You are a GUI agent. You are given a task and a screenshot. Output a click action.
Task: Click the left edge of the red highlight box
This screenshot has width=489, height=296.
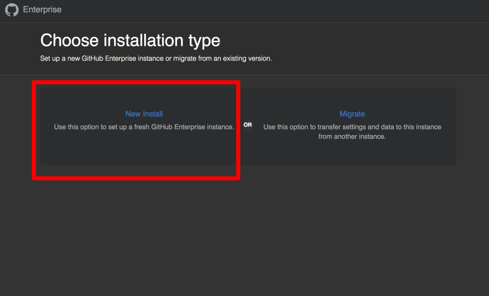[x=34, y=130]
